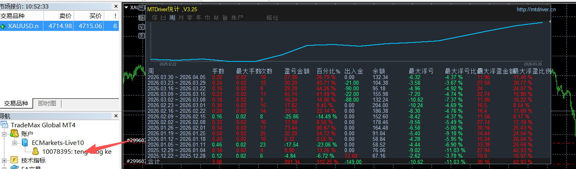Click the XAUUSD.n green arrow icon
Image resolution: width=576 pixels, height=169 pixels.
(3, 26)
